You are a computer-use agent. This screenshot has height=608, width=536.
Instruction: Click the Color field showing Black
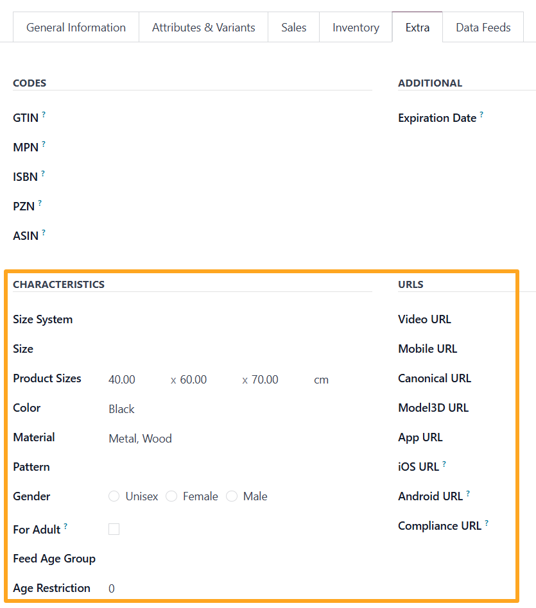coord(121,409)
